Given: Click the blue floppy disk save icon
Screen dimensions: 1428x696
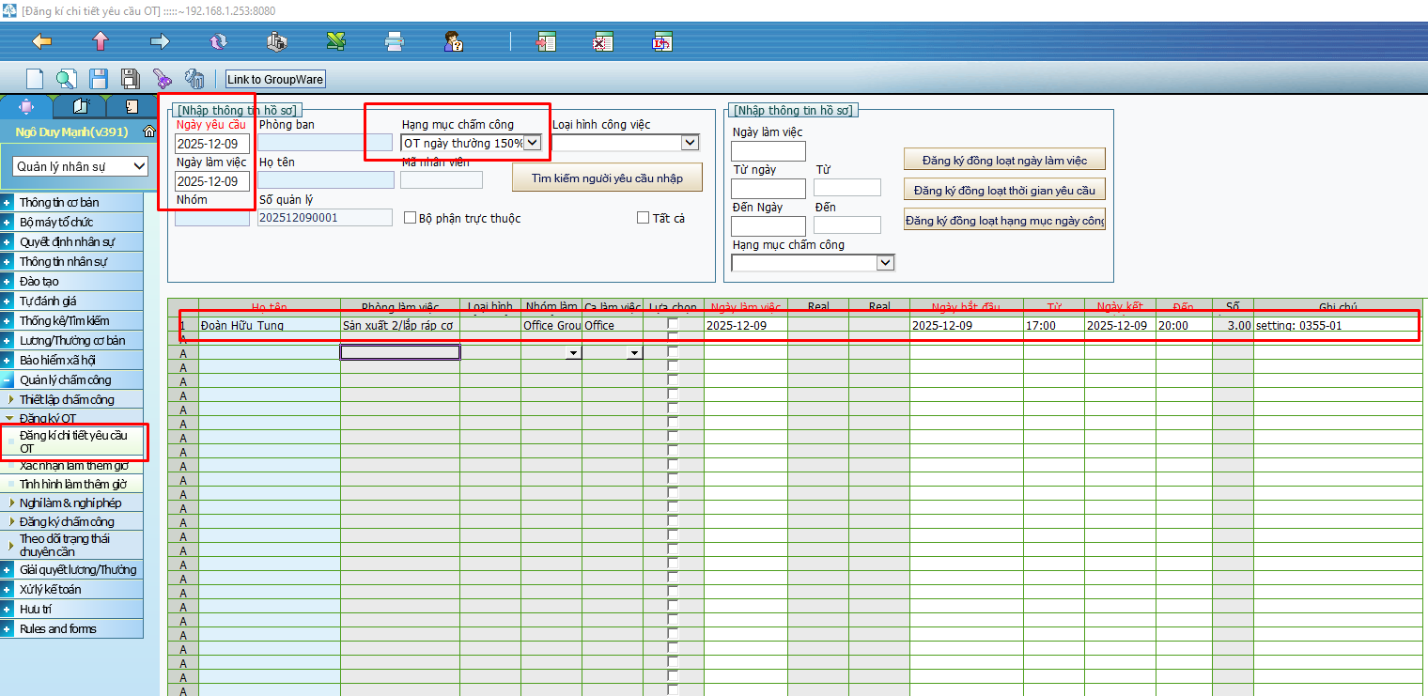Looking at the screenshot, I should (x=98, y=79).
